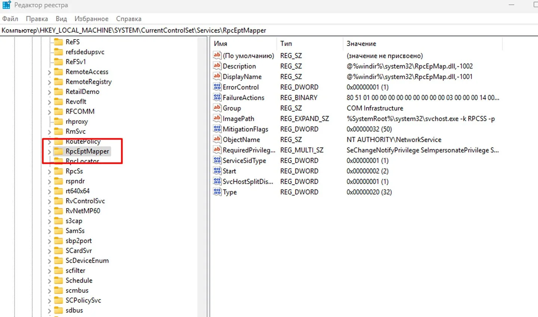Select the ScDeviceEnum key in tree

87,261
